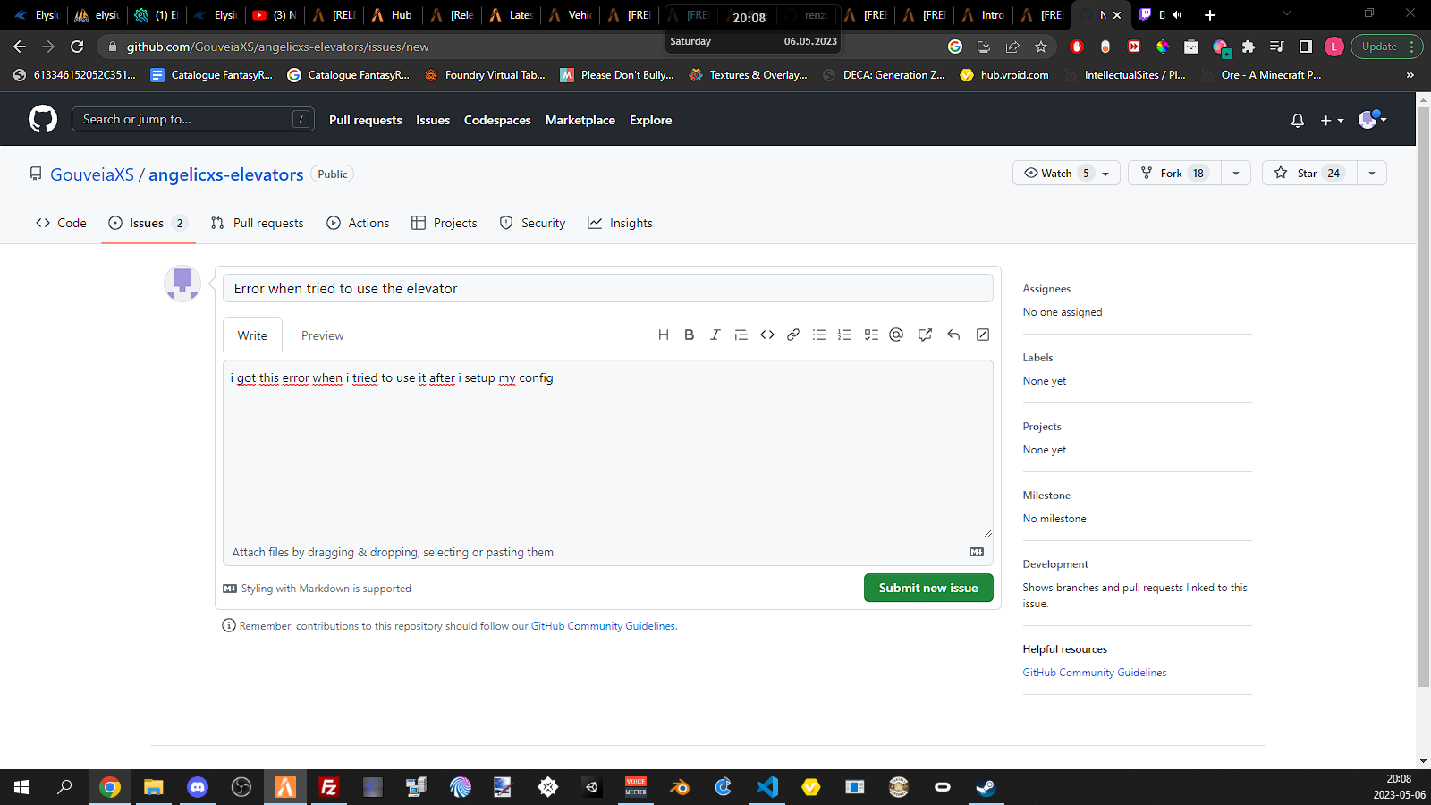Add a hyperlink to the issue body
1431x805 pixels.
[x=792, y=334]
